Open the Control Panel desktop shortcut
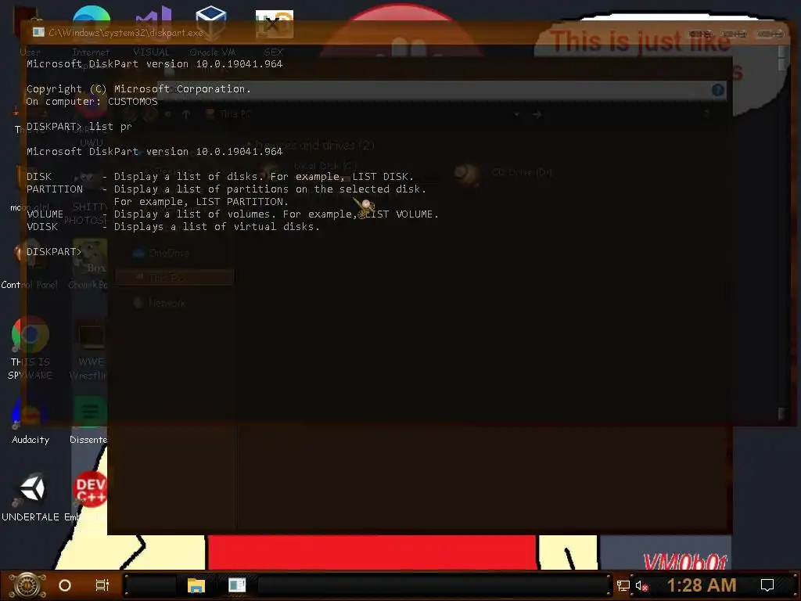The image size is (801, 601). click(30, 265)
